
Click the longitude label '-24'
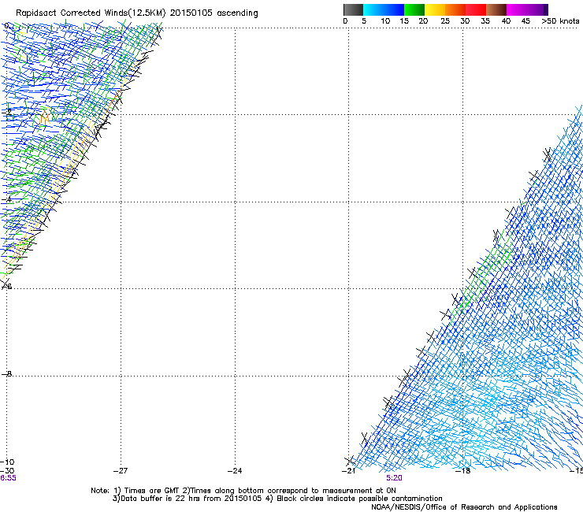tap(235, 471)
